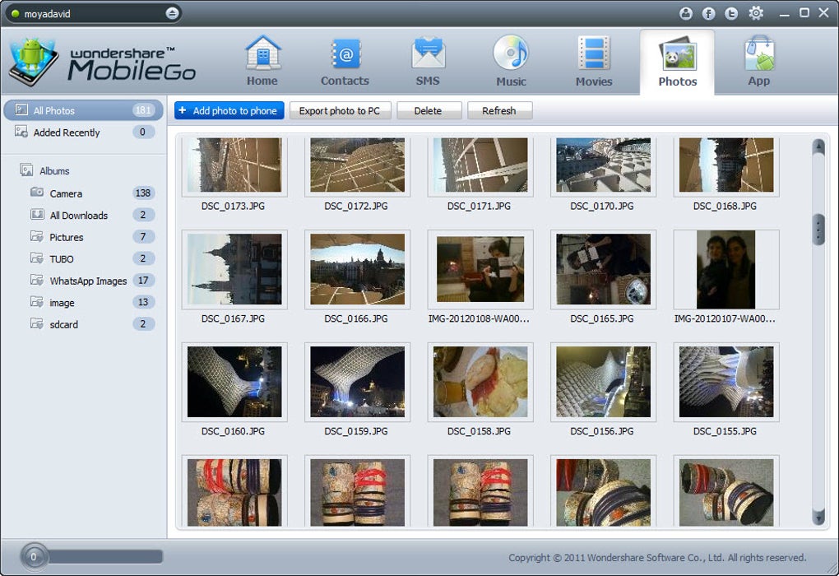This screenshot has width=839, height=576.
Task: Click the Wondershare MobileGo Android logo
Action: point(33,62)
